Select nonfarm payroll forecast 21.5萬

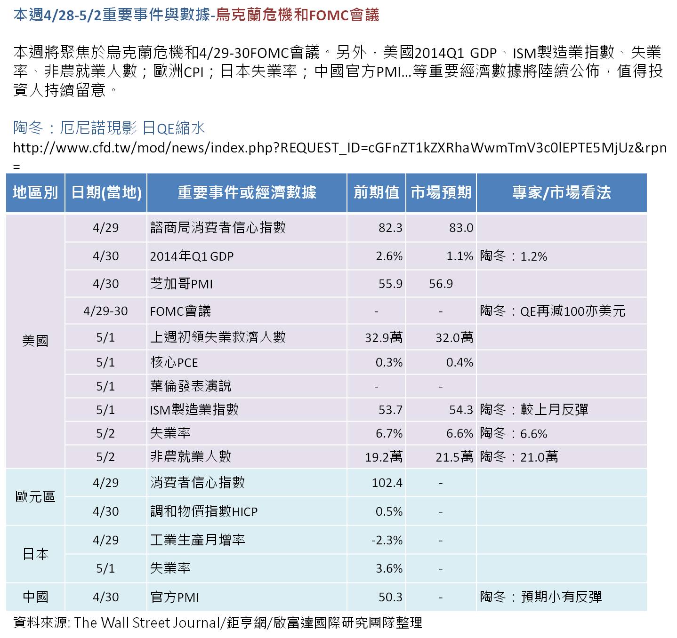[454, 457]
